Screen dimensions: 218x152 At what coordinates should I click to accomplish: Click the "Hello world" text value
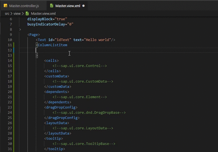click(x=97, y=40)
